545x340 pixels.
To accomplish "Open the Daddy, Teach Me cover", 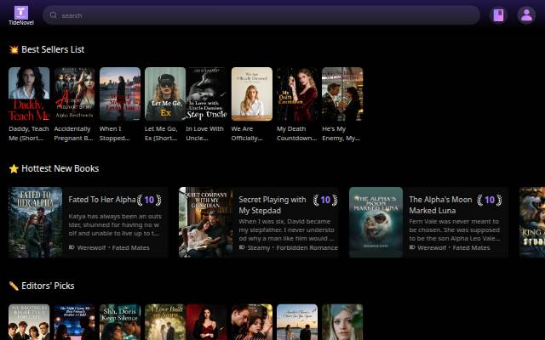I will [29, 94].
